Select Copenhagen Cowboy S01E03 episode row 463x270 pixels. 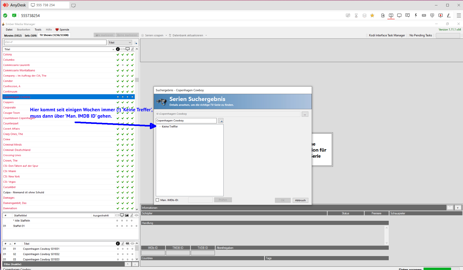(x=69, y=259)
